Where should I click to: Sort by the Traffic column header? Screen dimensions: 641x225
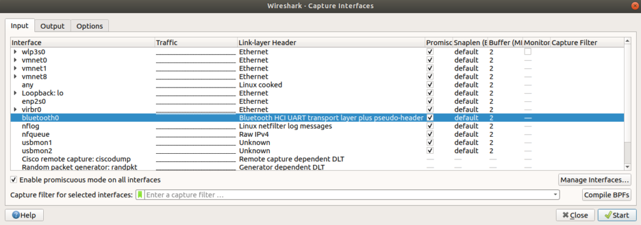point(196,42)
